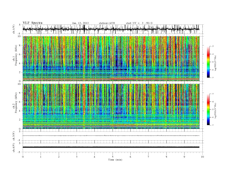Click time axis tick label "7"
Image resolution: width=228 pixels, height=176 pixels.
149,157
